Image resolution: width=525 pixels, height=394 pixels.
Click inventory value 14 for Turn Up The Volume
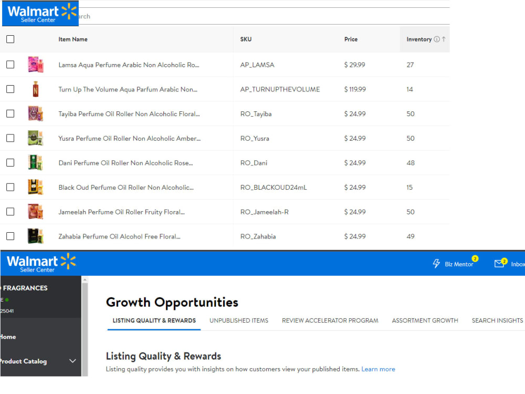[409, 89]
